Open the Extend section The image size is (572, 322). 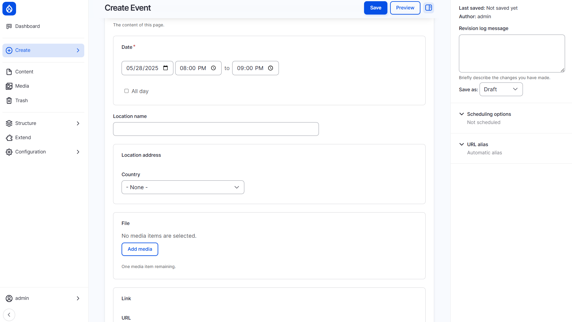[23, 137]
